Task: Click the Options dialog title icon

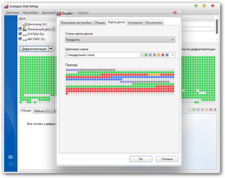Action: click(59, 13)
